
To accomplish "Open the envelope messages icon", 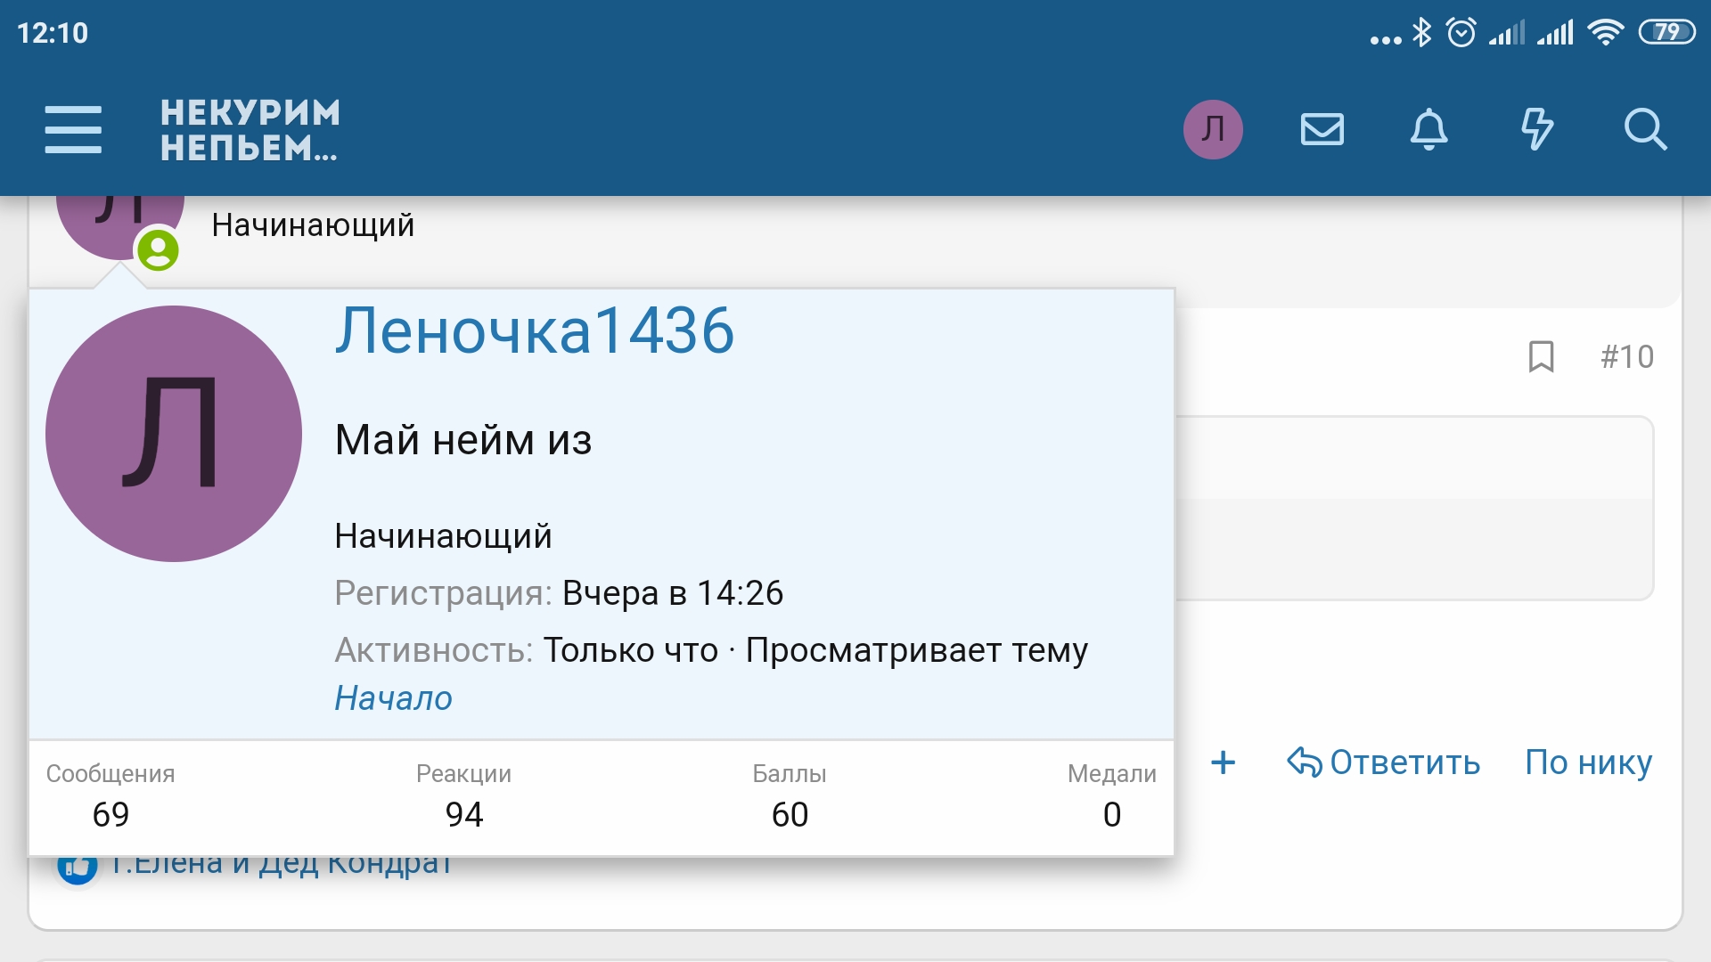I will tap(1322, 129).
